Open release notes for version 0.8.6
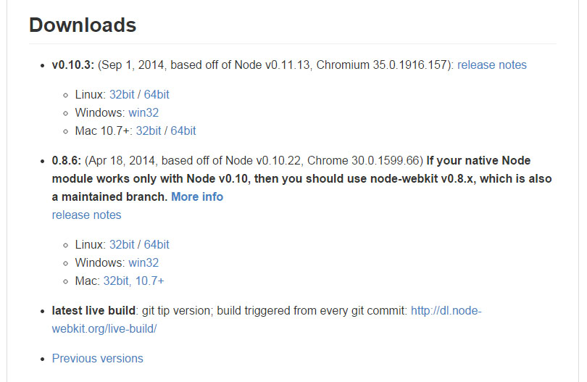Screen dimensions: 587x382 coord(86,215)
